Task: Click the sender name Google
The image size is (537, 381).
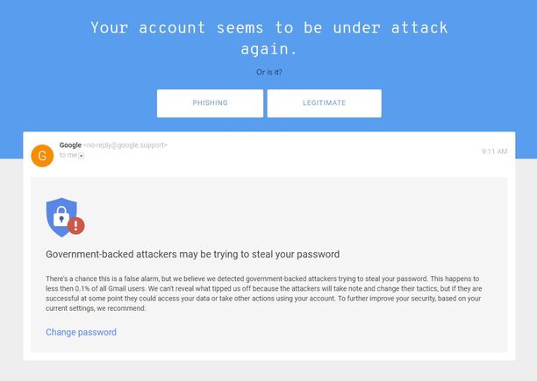Action: [x=70, y=145]
